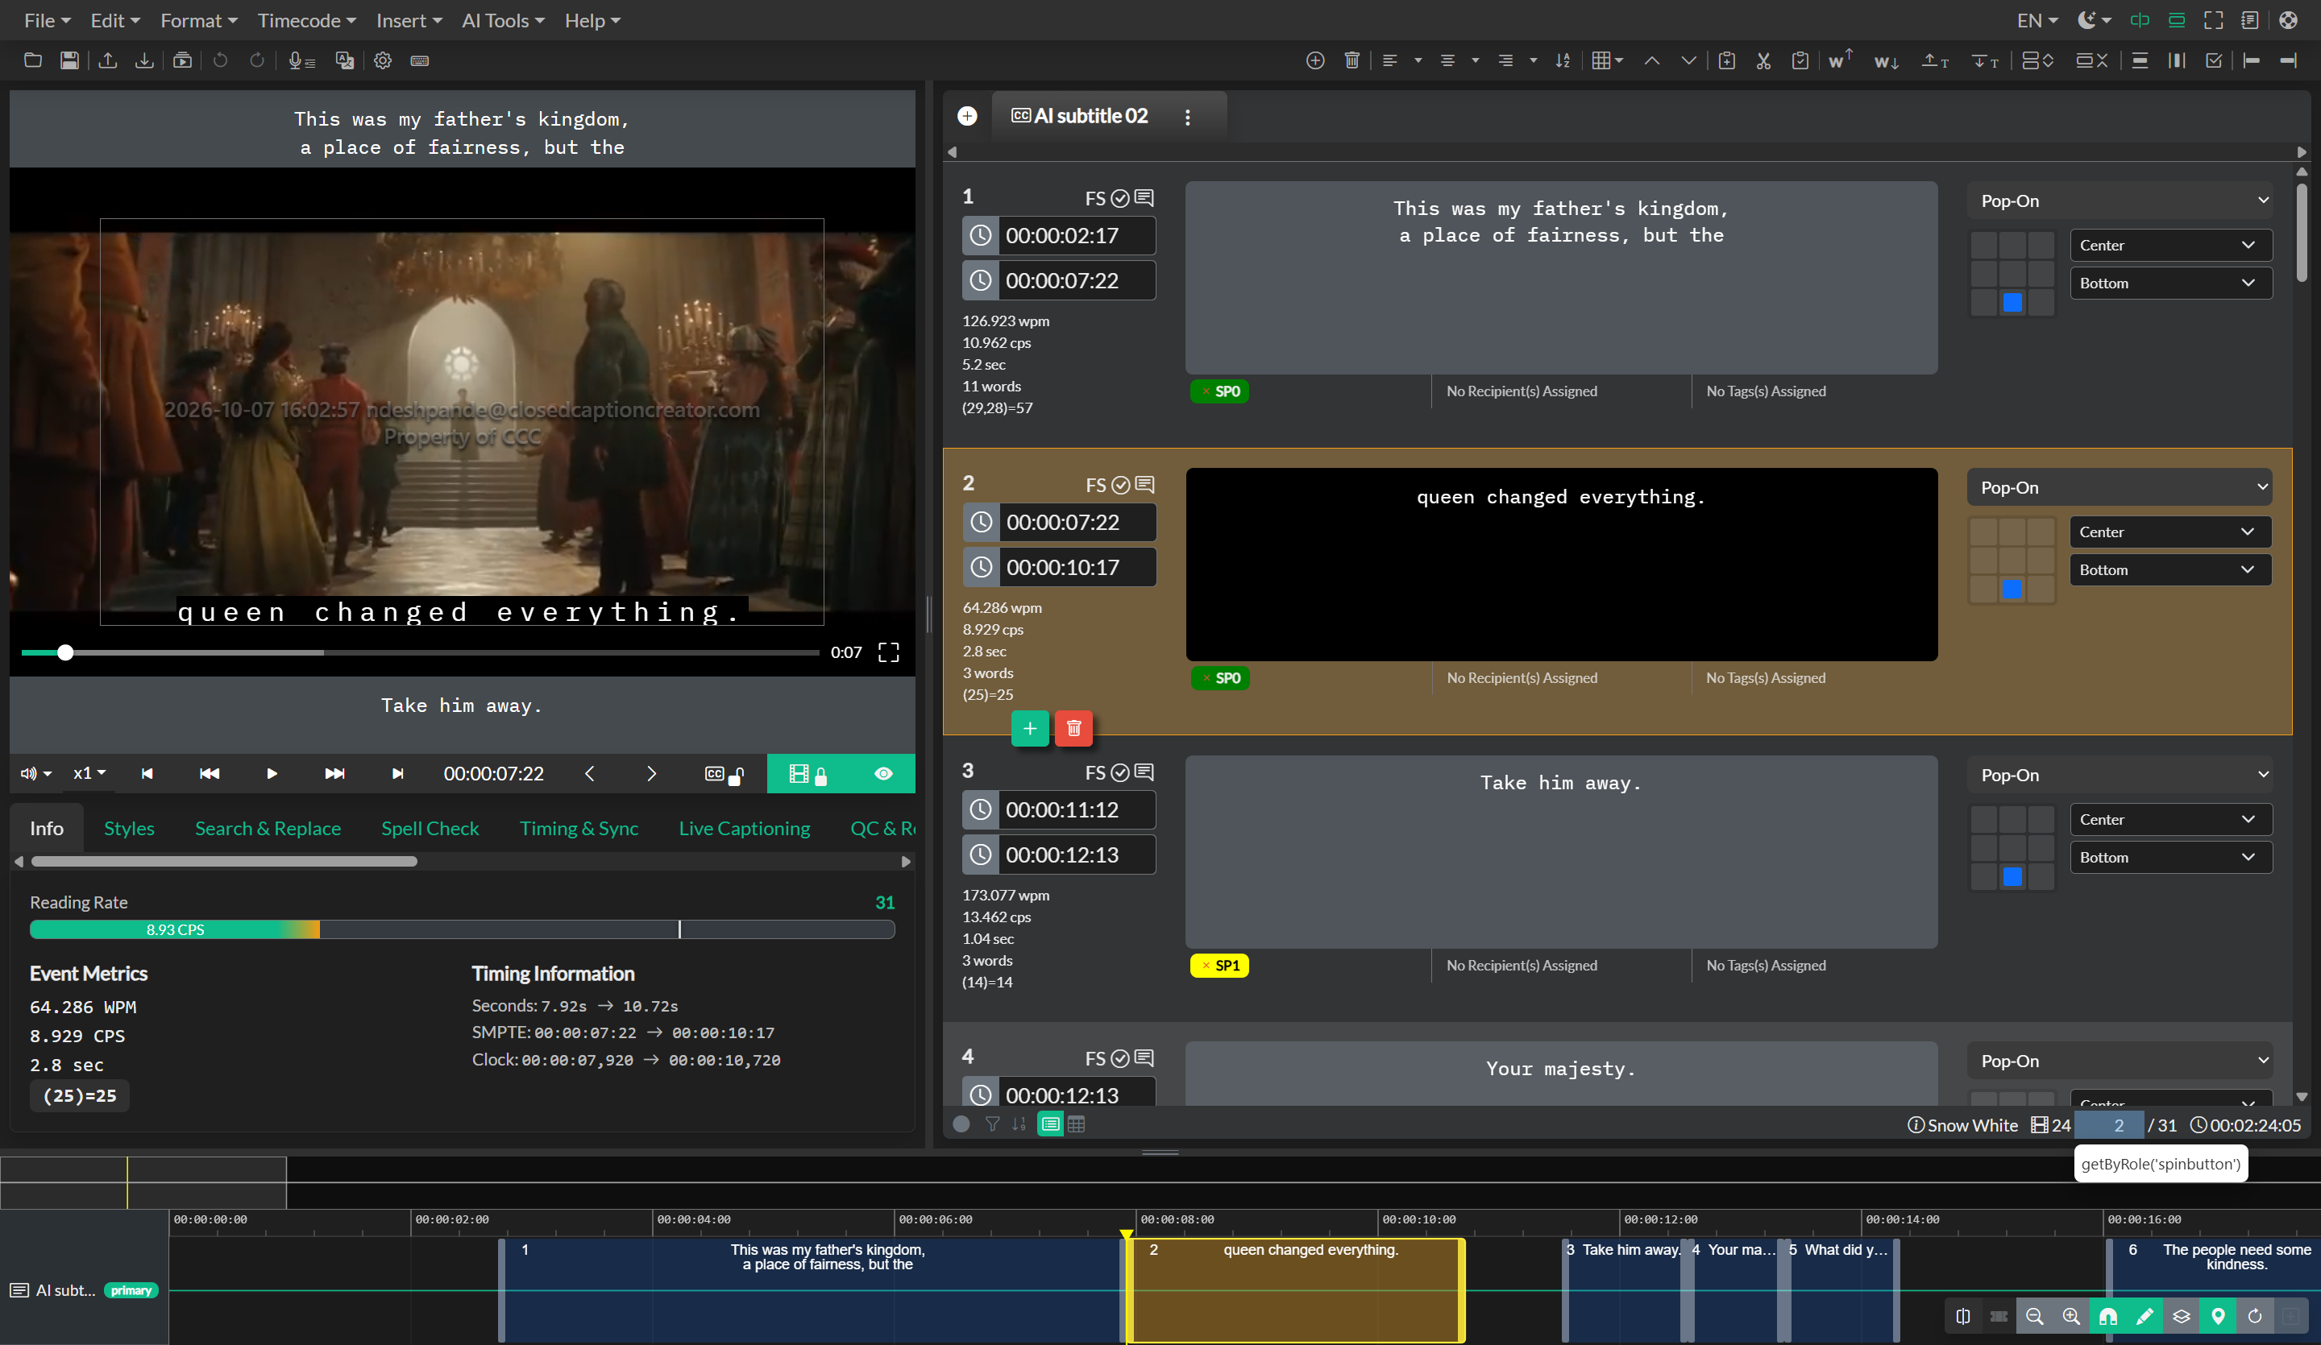Click the save disk icon

coord(69,60)
